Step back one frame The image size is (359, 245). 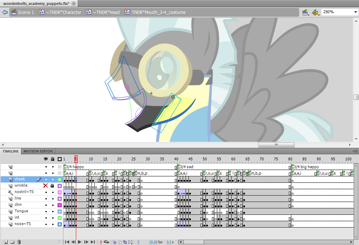pyautogui.click(x=73, y=242)
